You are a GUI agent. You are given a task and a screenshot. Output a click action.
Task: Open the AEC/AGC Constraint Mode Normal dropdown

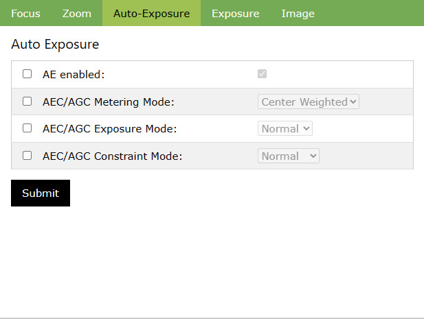[289, 156]
